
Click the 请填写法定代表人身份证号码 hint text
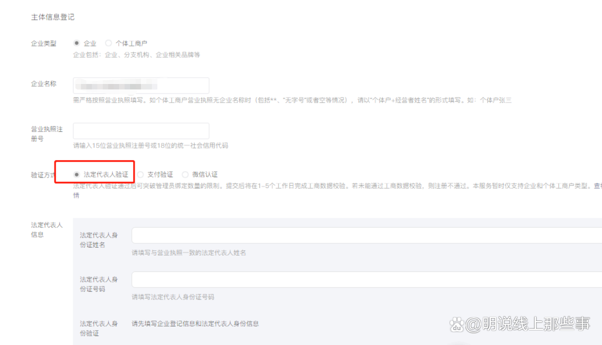point(173,297)
